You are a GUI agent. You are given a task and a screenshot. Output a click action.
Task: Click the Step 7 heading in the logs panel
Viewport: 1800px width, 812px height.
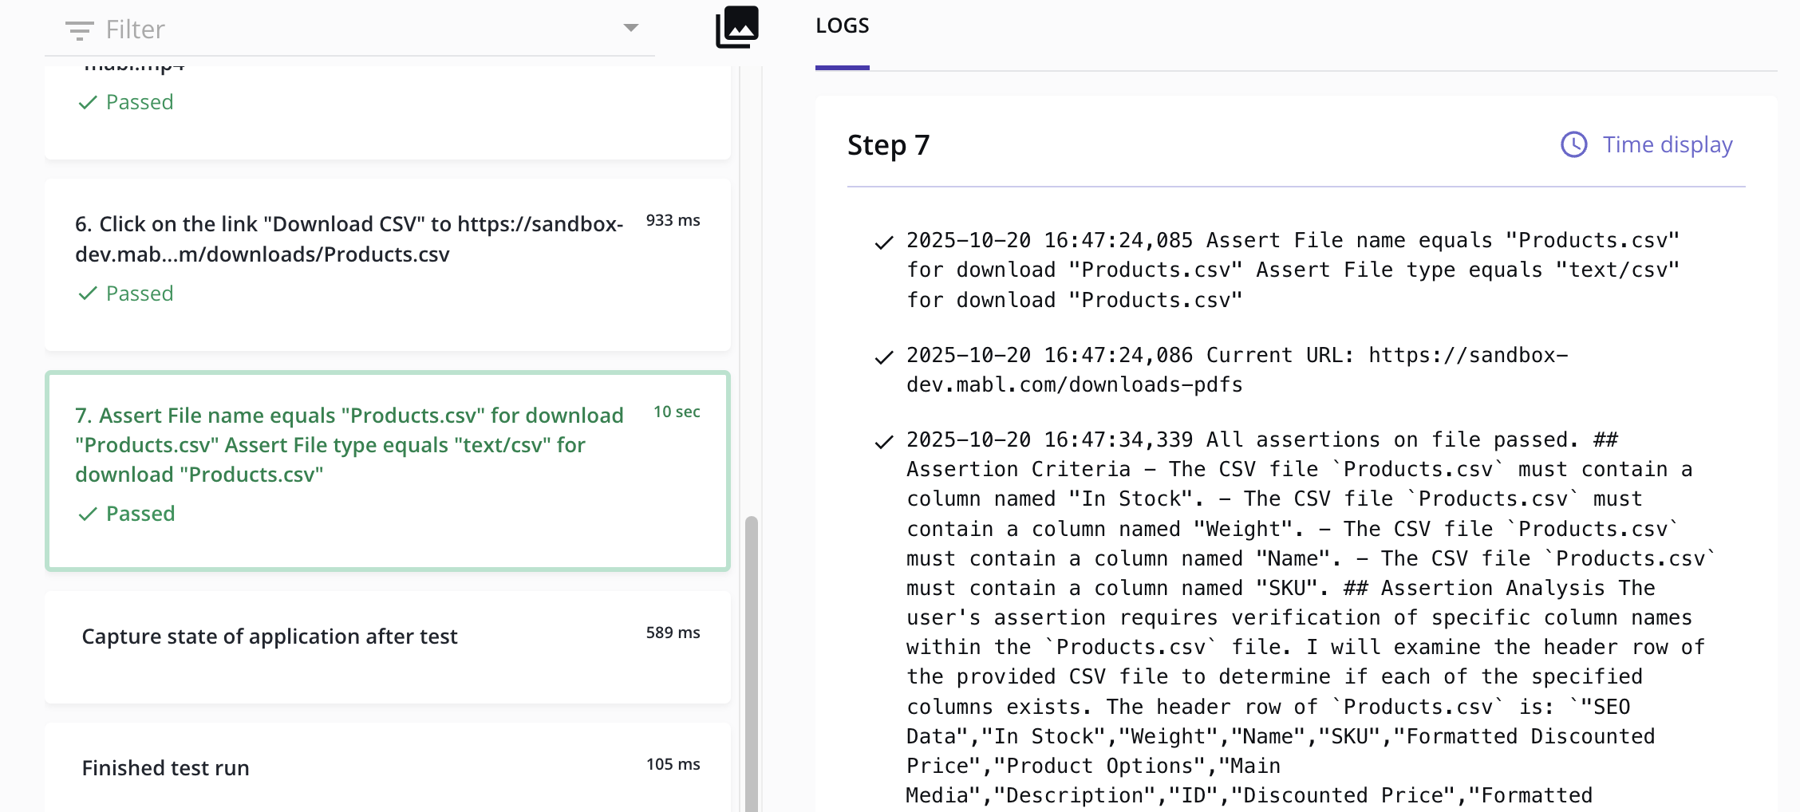(888, 146)
